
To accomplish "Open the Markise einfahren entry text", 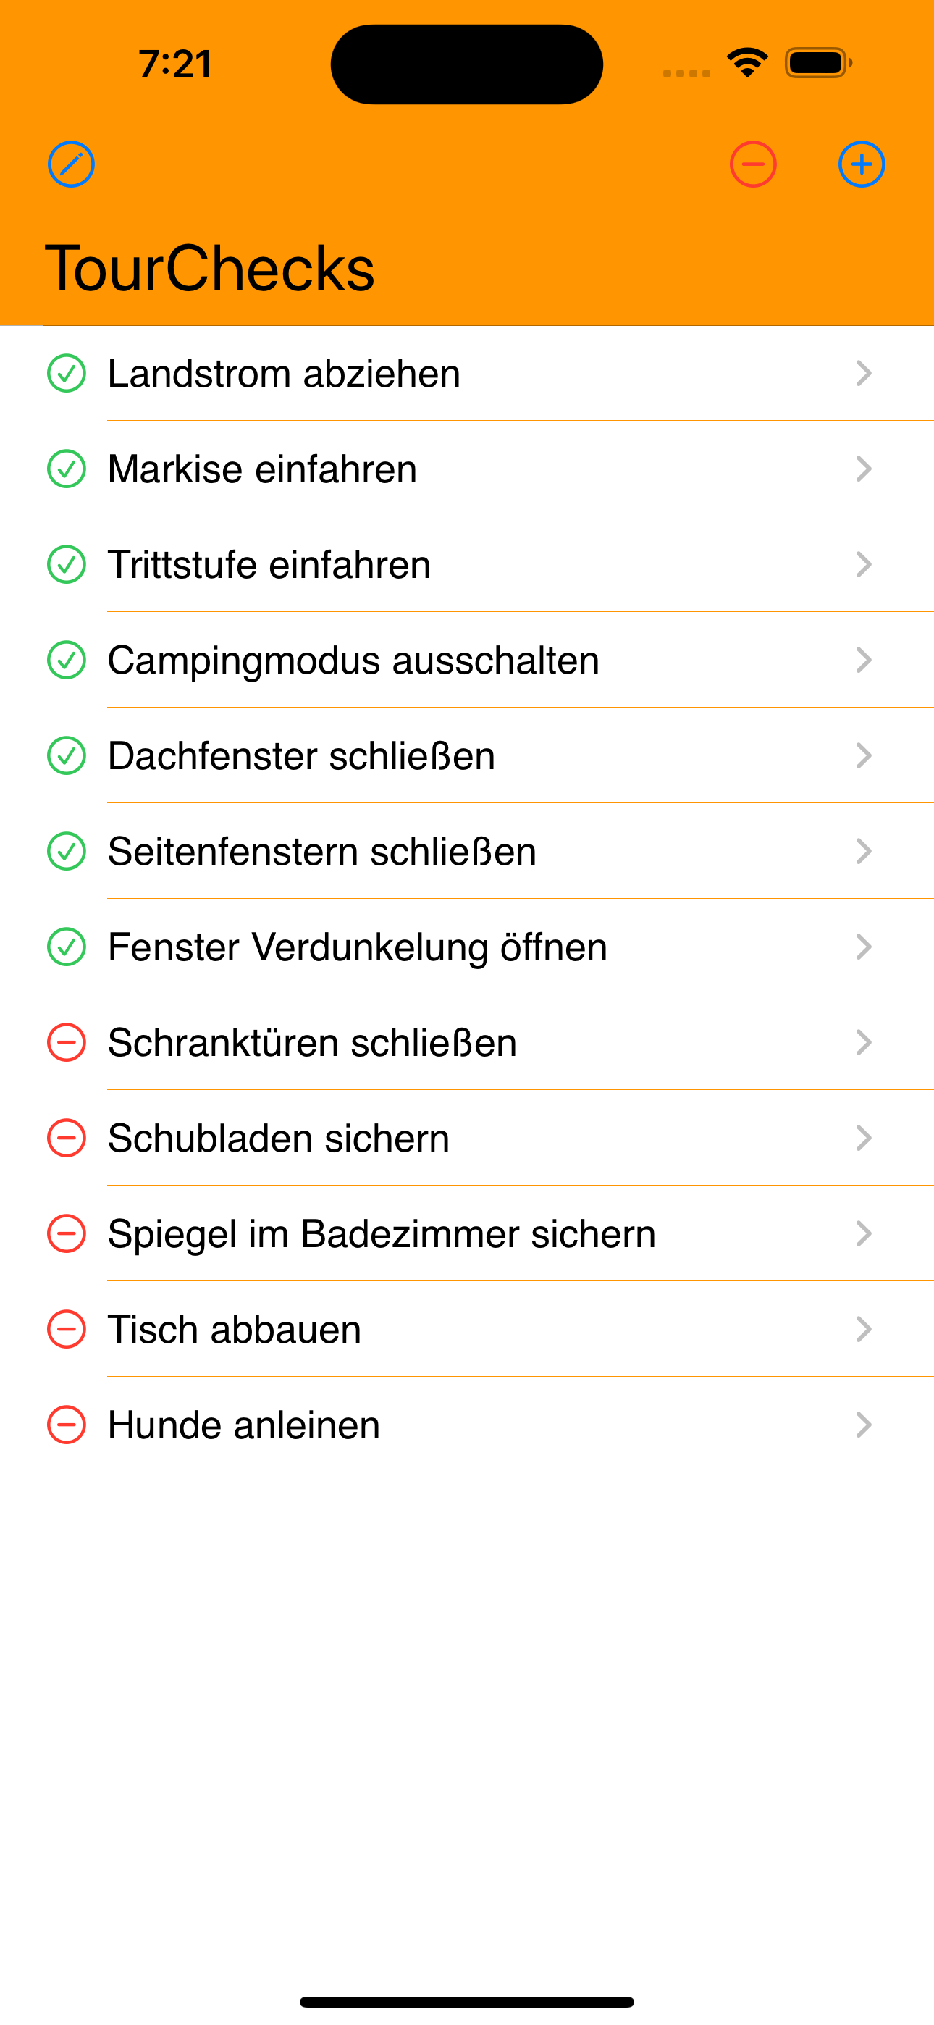I will tap(263, 469).
